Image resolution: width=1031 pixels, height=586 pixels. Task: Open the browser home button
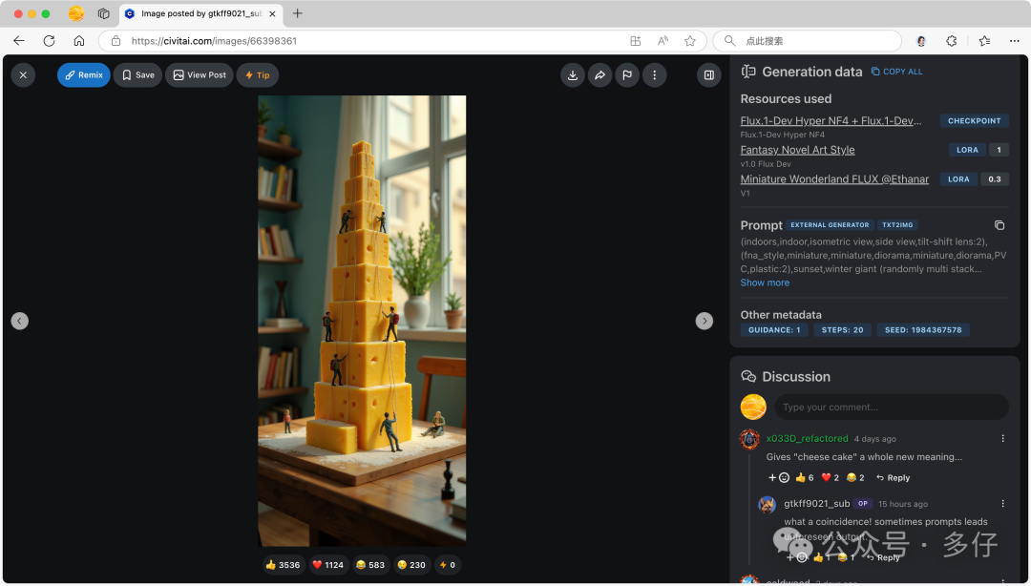(79, 41)
